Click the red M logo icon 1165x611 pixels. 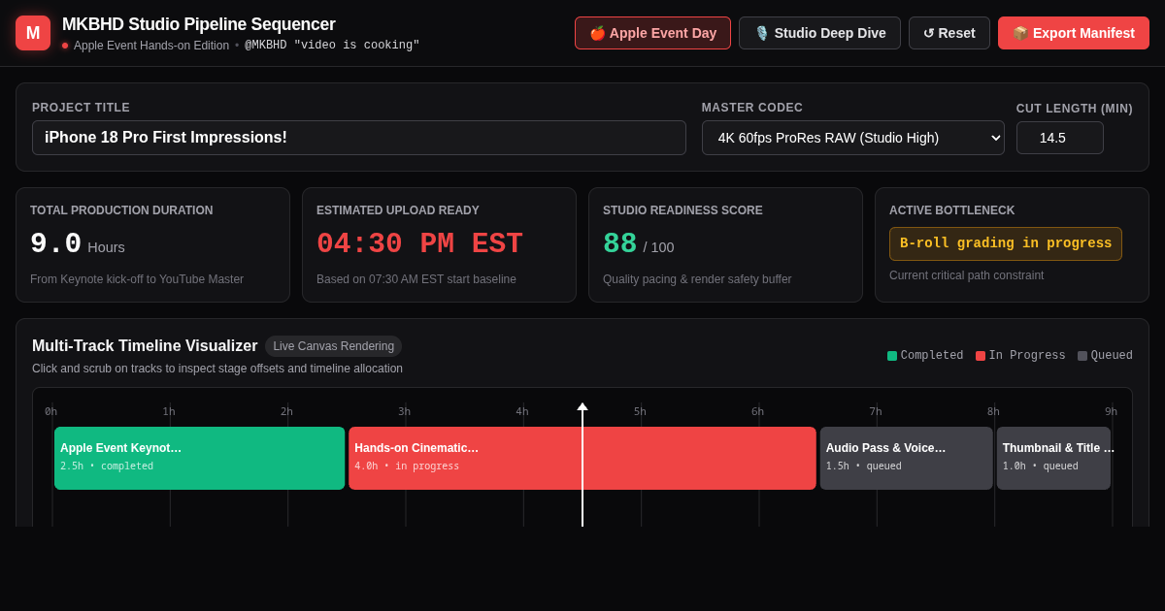pyautogui.click(x=33, y=33)
